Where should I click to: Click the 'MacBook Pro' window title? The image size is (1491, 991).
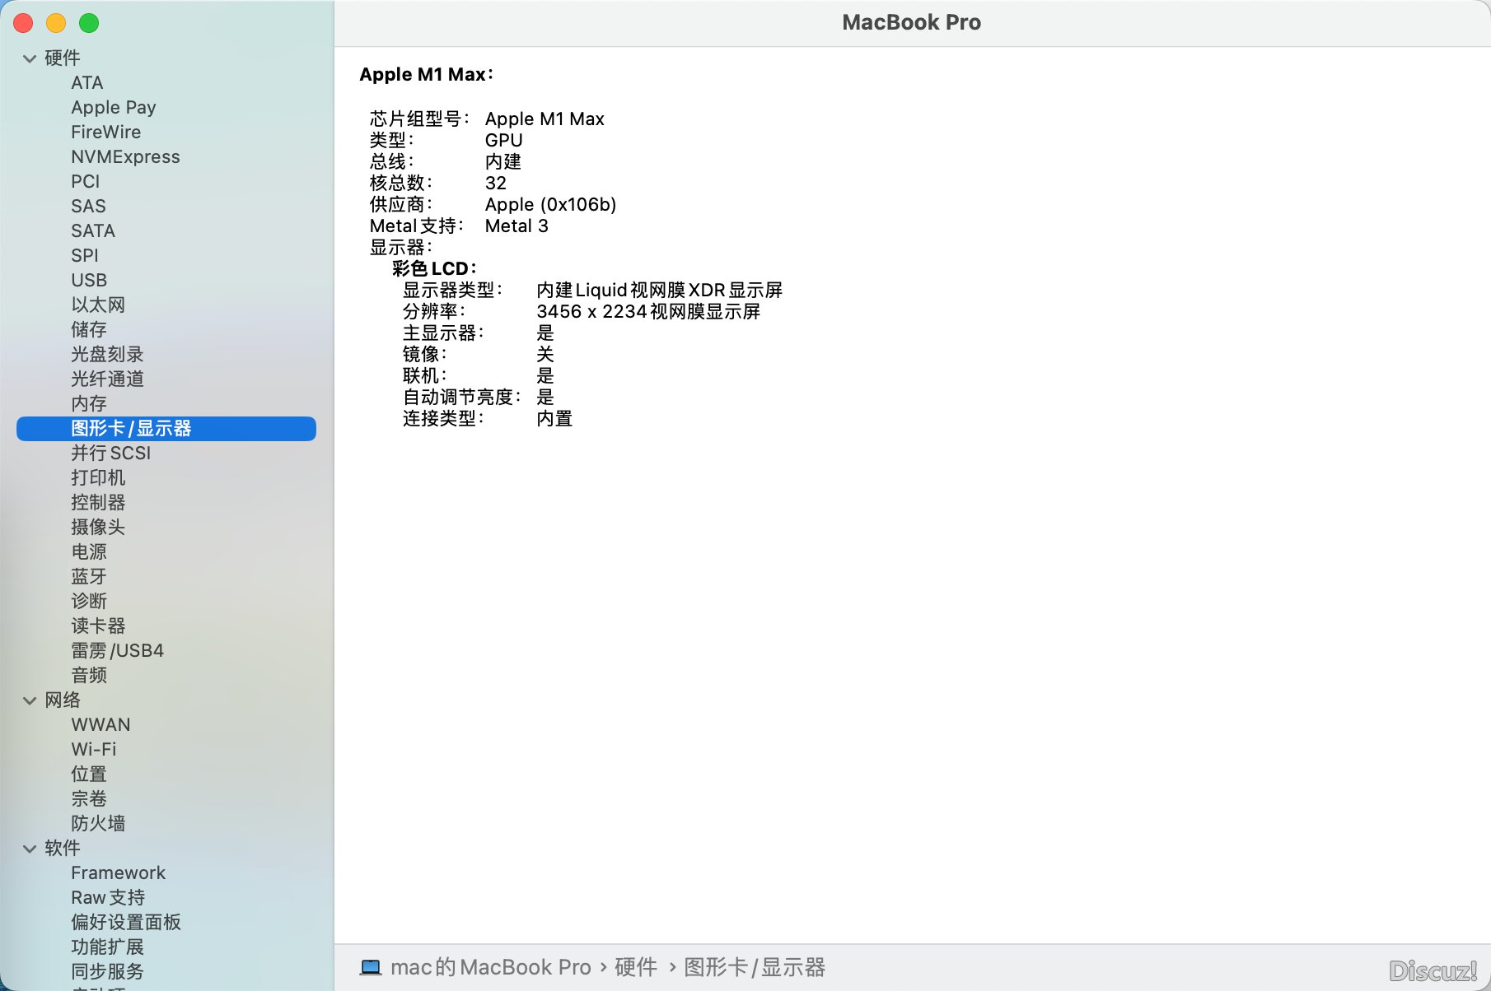911,22
